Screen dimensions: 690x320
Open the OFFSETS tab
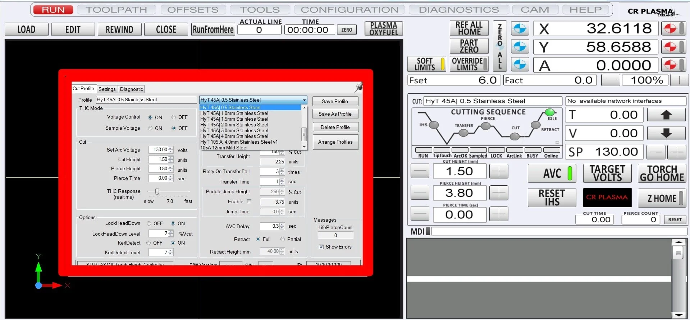pyautogui.click(x=193, y=10)
